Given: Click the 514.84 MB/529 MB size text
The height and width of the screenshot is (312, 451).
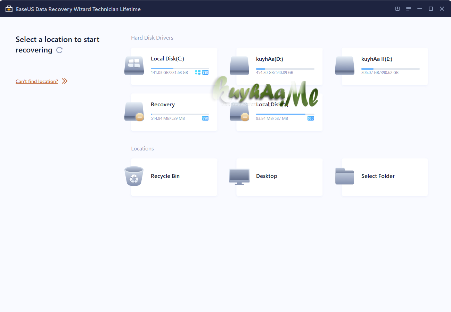Looking at the screenshot, I should click(x=168, y=118).
